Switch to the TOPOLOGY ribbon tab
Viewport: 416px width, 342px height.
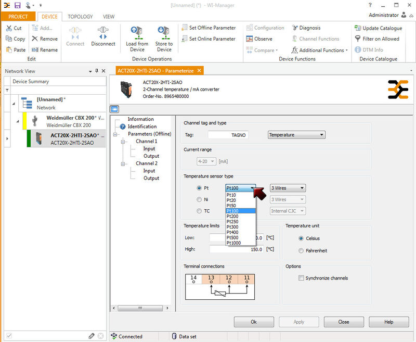coord(80,17)
